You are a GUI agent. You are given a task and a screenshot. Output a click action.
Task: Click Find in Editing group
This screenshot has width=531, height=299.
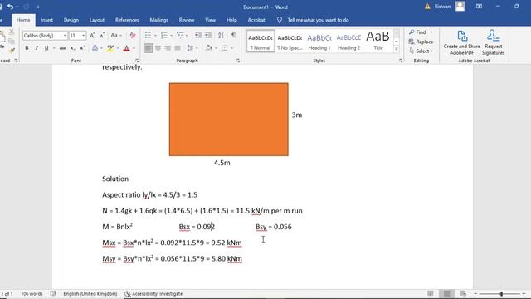[x=417, y=32]
